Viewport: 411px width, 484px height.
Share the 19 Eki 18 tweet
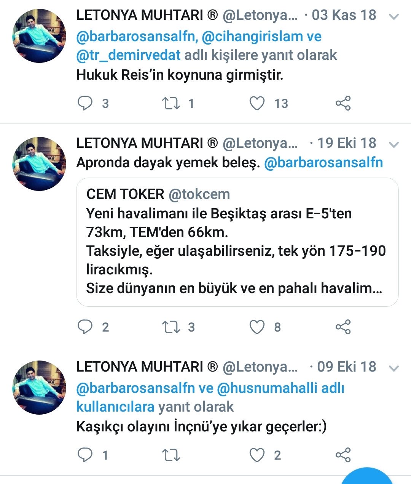pyautogui.click(x=343, y=327)
